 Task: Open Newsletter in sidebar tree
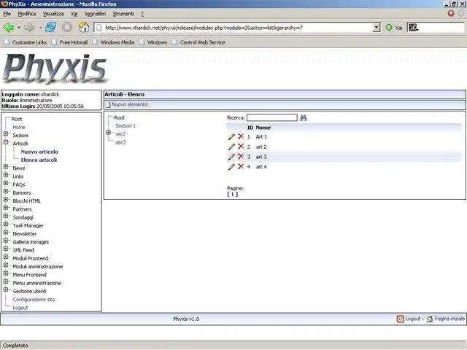[24, 234]
